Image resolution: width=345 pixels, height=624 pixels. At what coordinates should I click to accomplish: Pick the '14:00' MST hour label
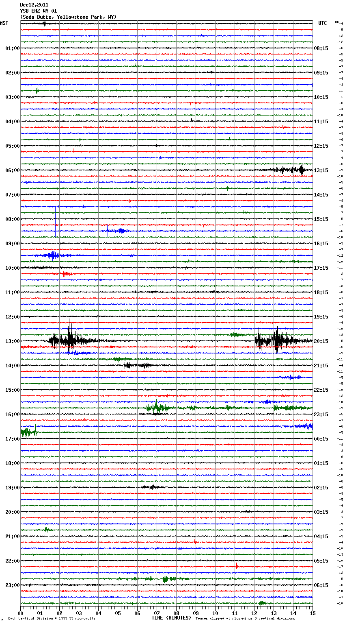tap(13, 366)
